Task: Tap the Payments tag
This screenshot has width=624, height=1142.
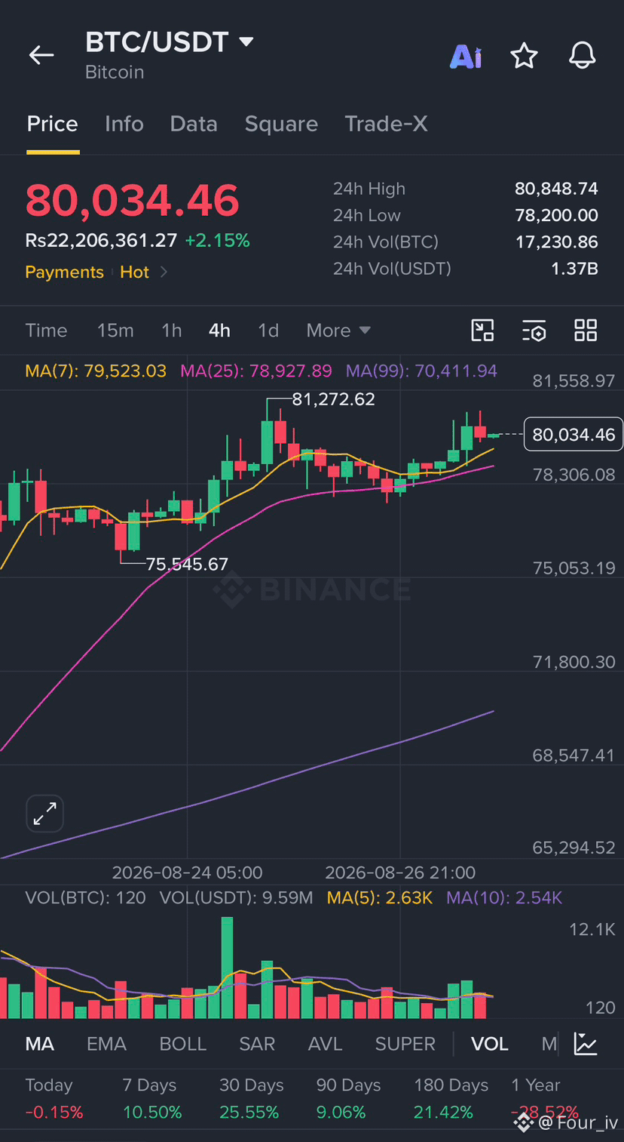Action: tap(64, 272)
